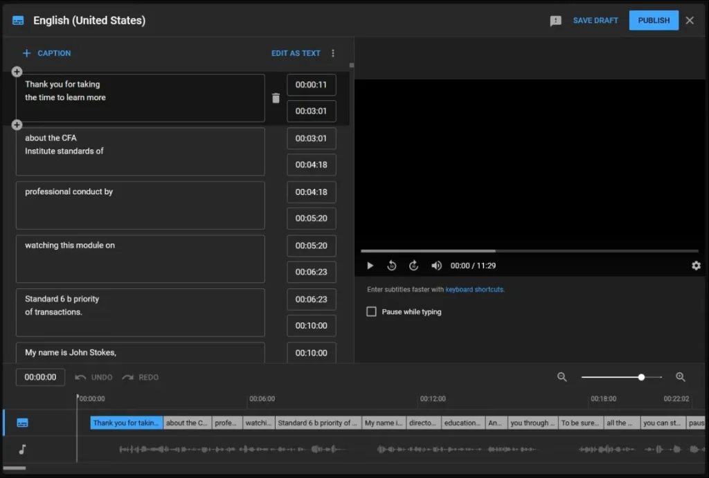Select 'profe...' timeline block

[227, 423]
